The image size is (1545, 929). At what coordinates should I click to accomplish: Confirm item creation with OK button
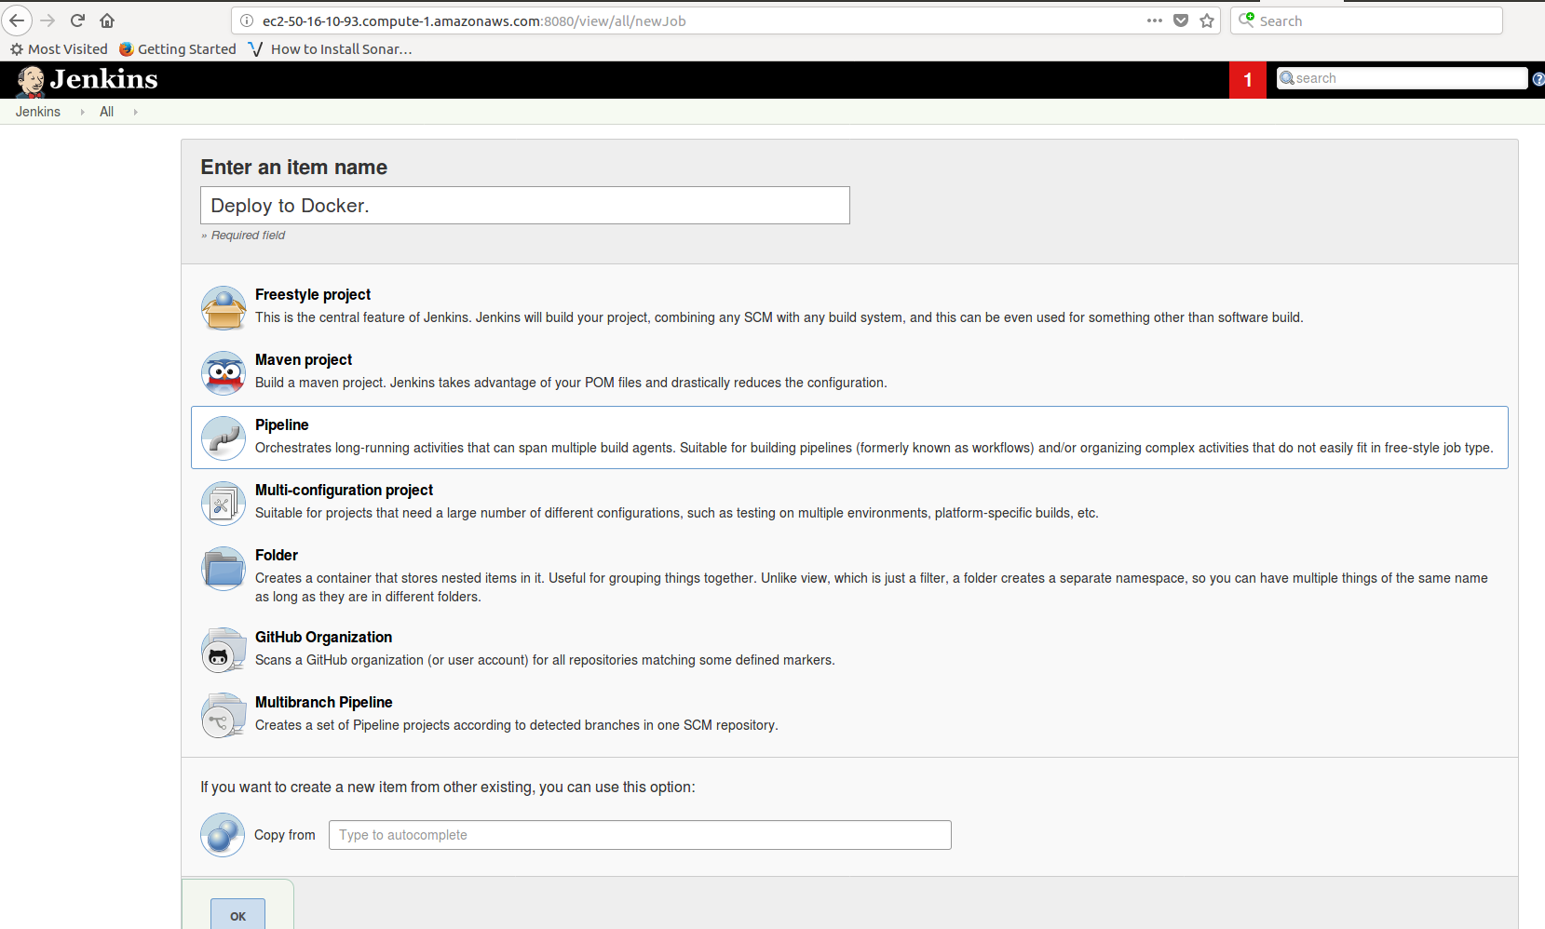(x=237, y=915)
